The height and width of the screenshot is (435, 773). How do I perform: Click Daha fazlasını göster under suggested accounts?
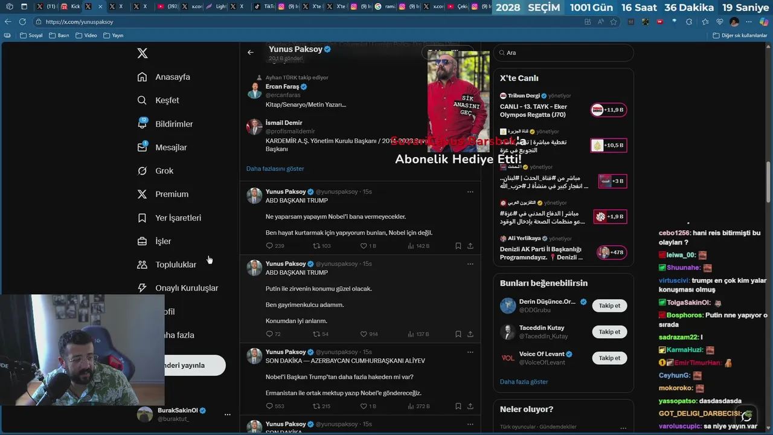coord(275,169)
